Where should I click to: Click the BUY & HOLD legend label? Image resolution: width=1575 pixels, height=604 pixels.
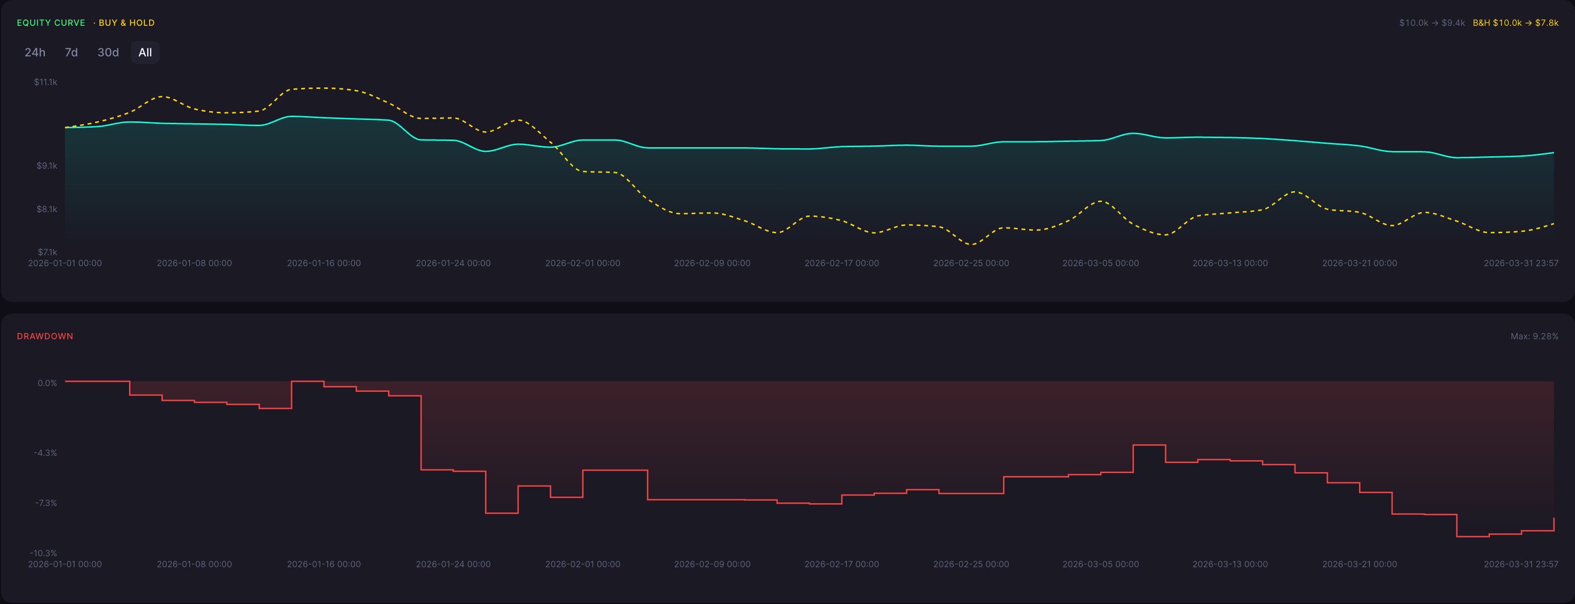[127, 22]
